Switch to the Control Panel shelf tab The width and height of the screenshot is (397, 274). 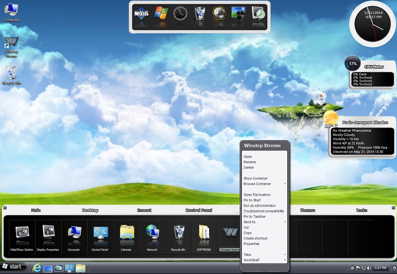tap(199, 210)
